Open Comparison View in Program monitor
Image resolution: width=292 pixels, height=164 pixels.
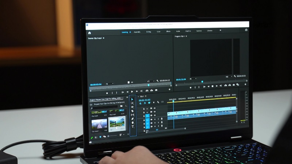click(x=238, y=85)
